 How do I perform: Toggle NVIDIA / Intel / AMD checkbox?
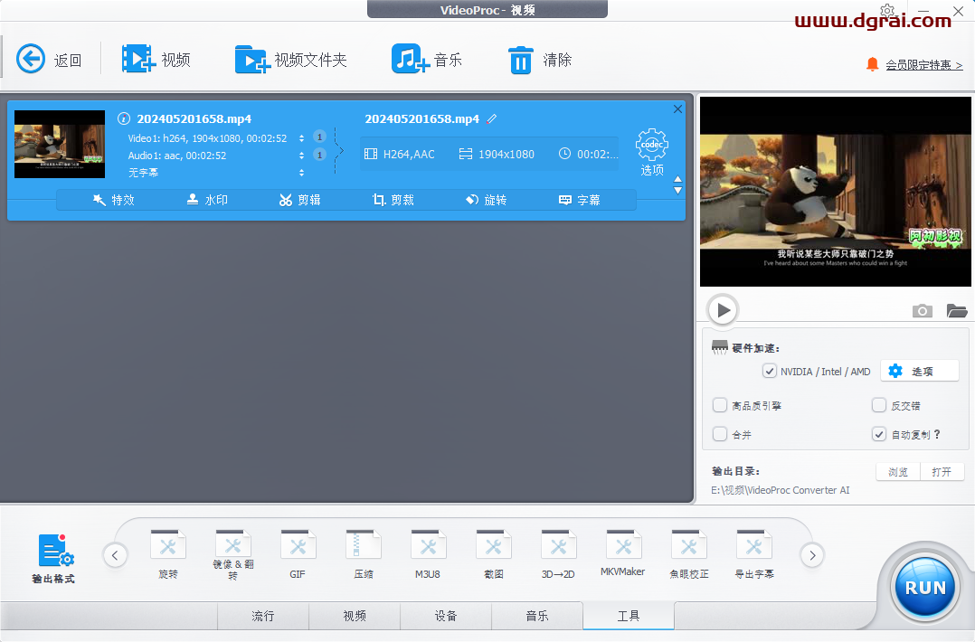[x=769, y=371]
